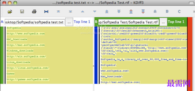Image resolution: width=195 pixels, height=91 pixels.
Task: Go to first delta icon
Action: click(58, 11)
